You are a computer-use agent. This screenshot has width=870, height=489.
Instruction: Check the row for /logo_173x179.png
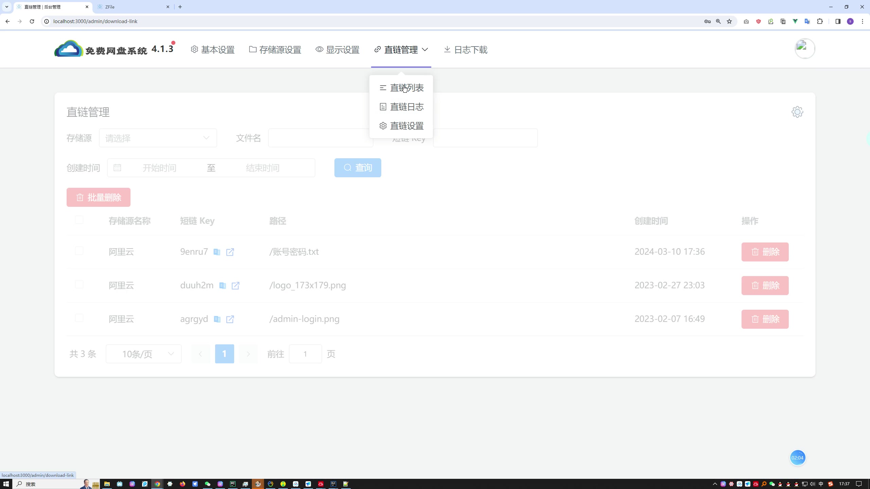(x=79, y=285)
